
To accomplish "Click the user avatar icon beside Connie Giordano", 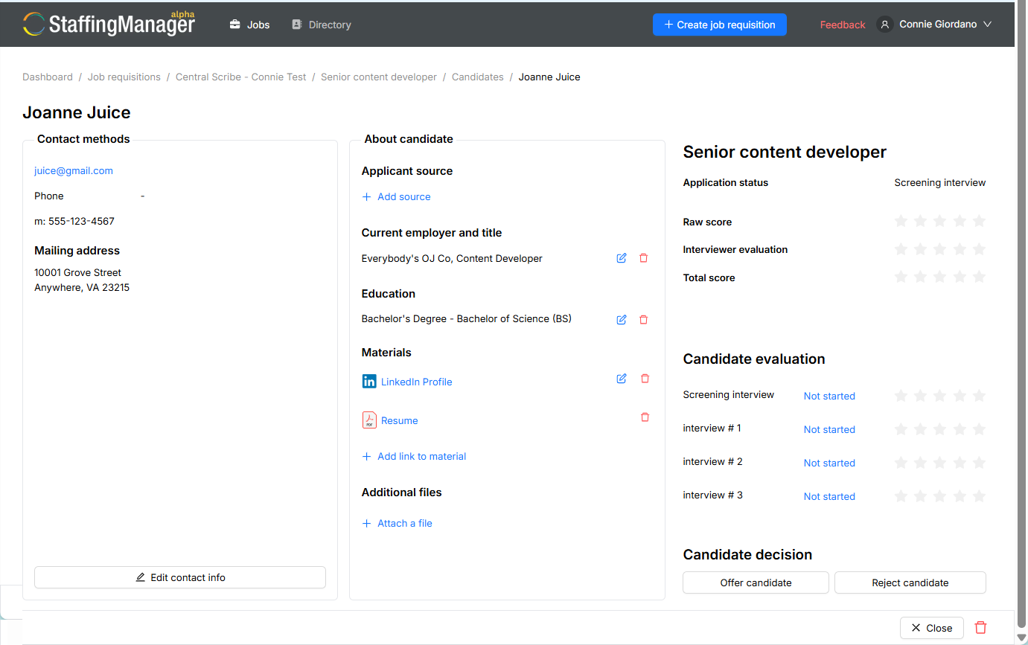I will tap(884, 25).
